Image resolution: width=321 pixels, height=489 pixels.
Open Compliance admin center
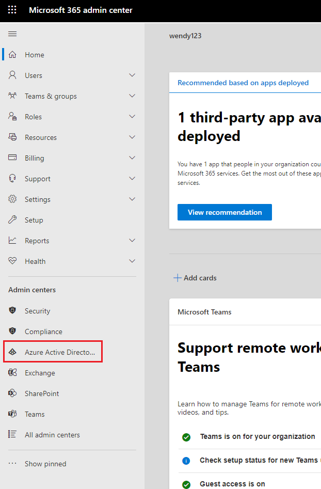click(x=44, y=332)
